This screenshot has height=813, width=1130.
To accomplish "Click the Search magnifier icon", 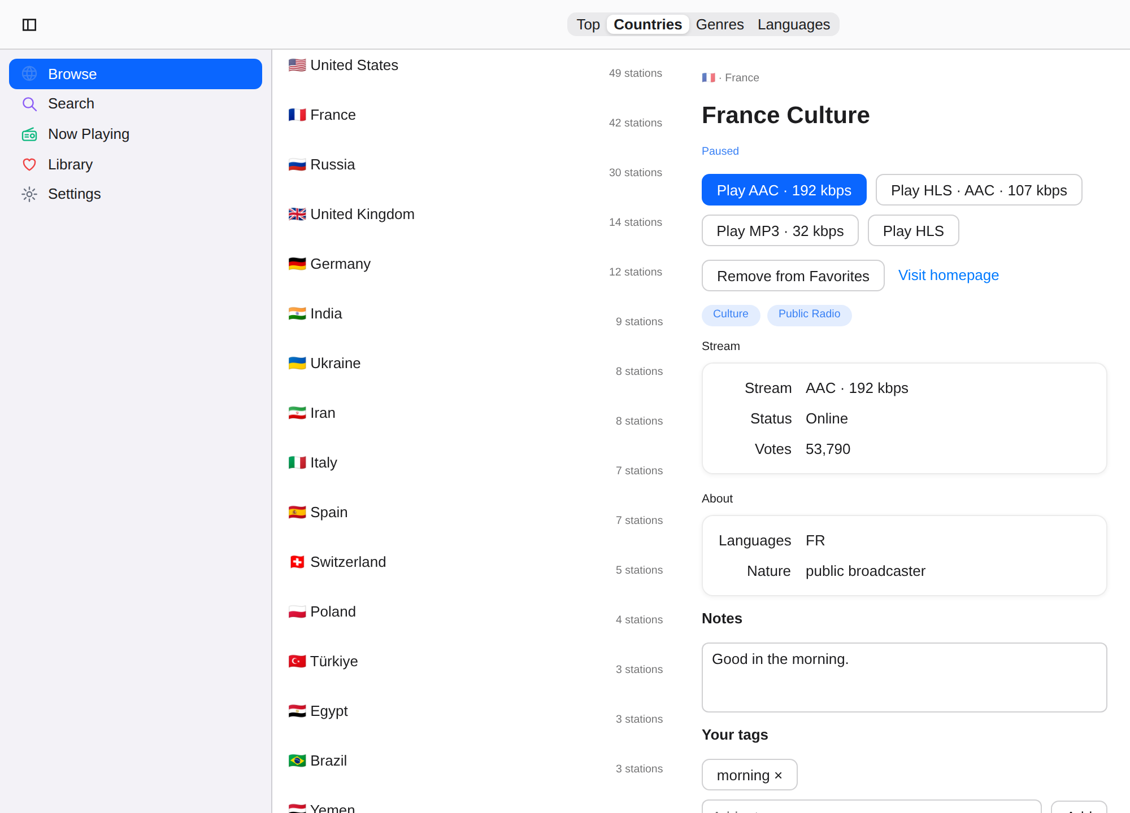I will tap(29, 104).
